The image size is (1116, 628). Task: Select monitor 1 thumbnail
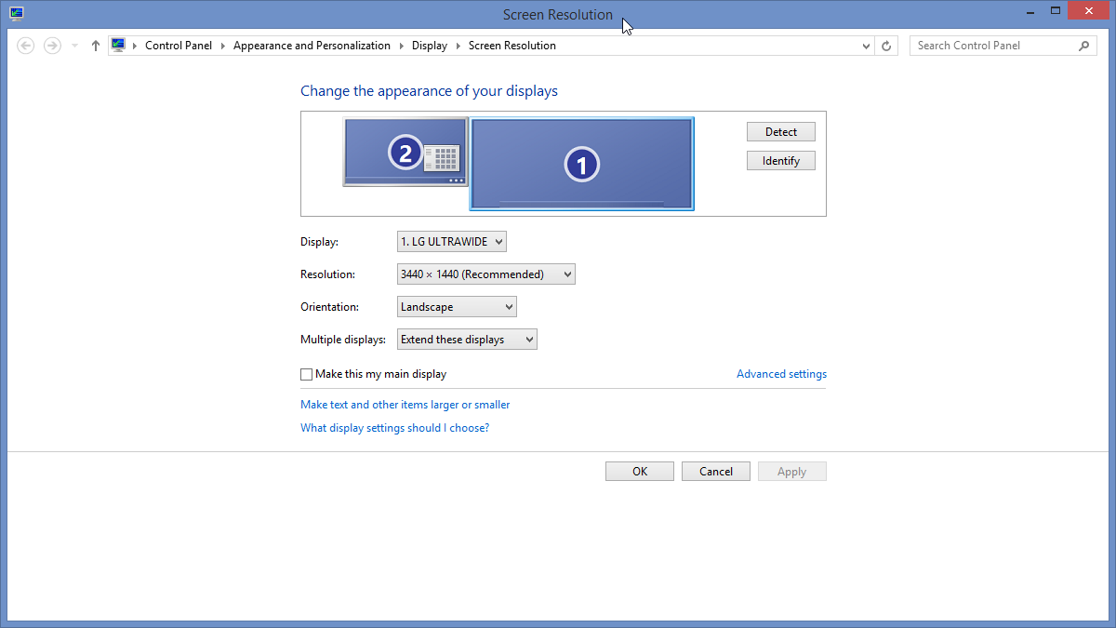click(582, 165)
